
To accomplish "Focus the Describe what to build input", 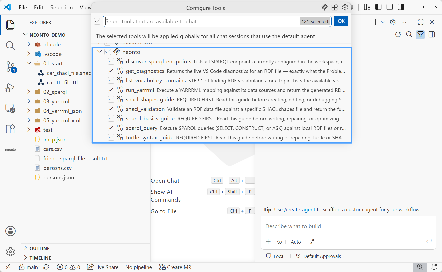I will point(348,226).
